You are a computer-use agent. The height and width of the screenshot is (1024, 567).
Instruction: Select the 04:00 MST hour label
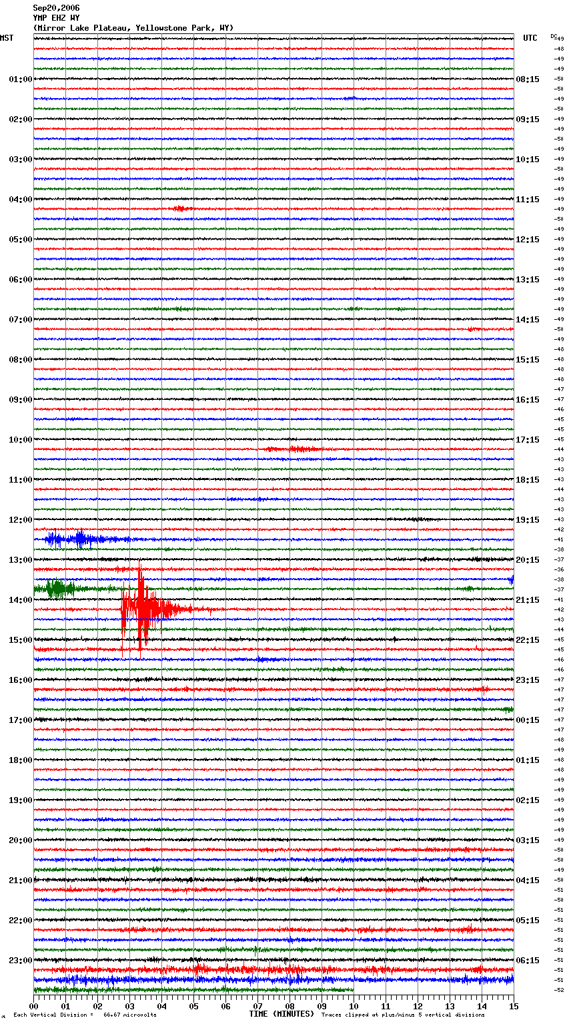click(x=21, y=200)
